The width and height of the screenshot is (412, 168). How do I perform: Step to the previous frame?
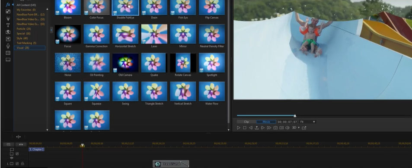pos(251,128)
